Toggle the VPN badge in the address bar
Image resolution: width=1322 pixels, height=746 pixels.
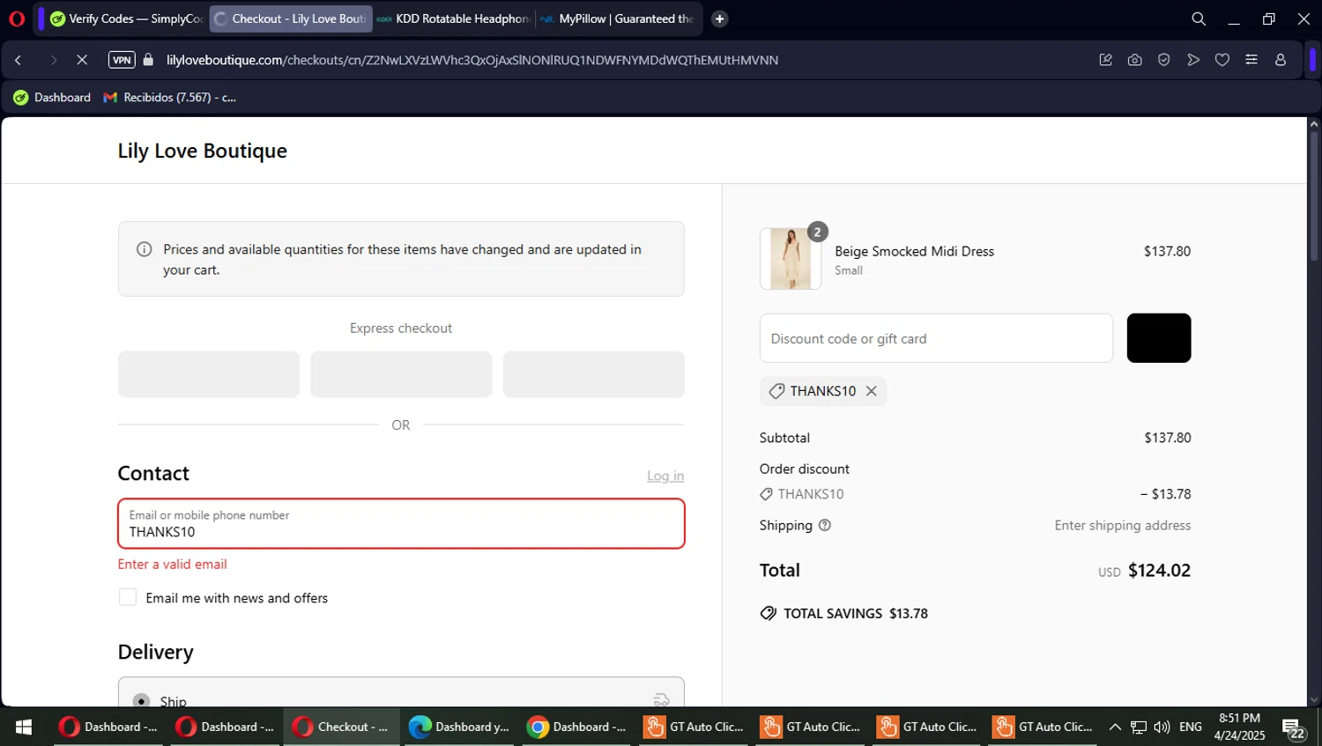[122, 60]
